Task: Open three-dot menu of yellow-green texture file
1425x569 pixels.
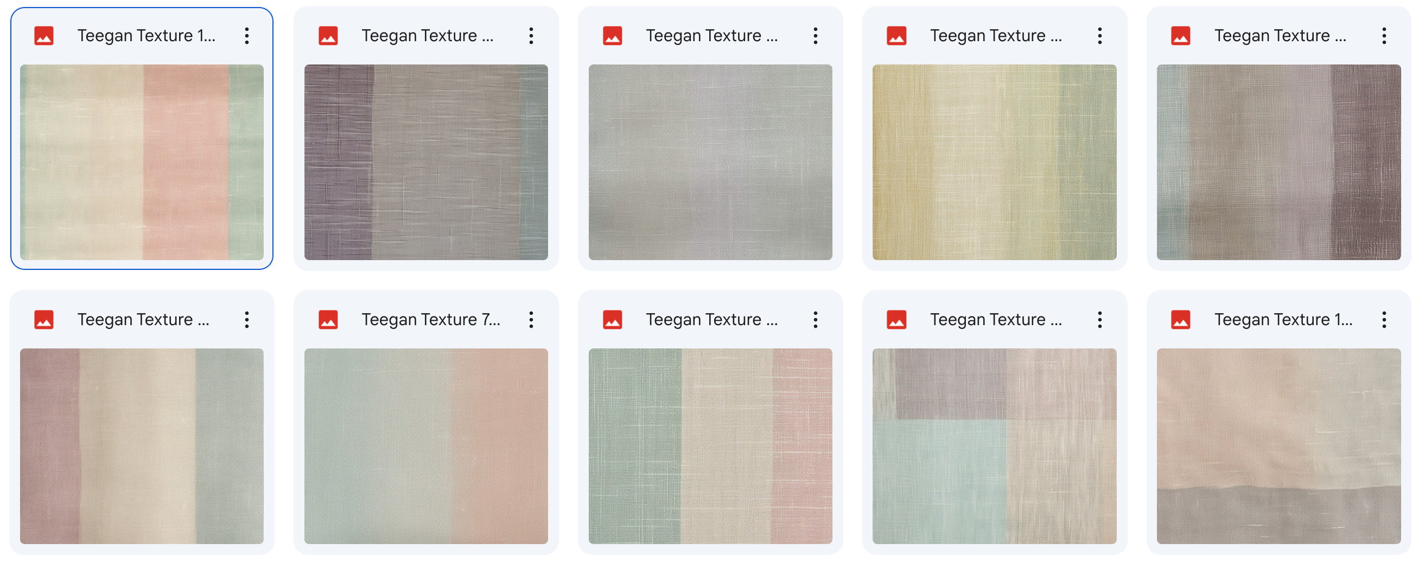Action: (x=1100, y=36)
